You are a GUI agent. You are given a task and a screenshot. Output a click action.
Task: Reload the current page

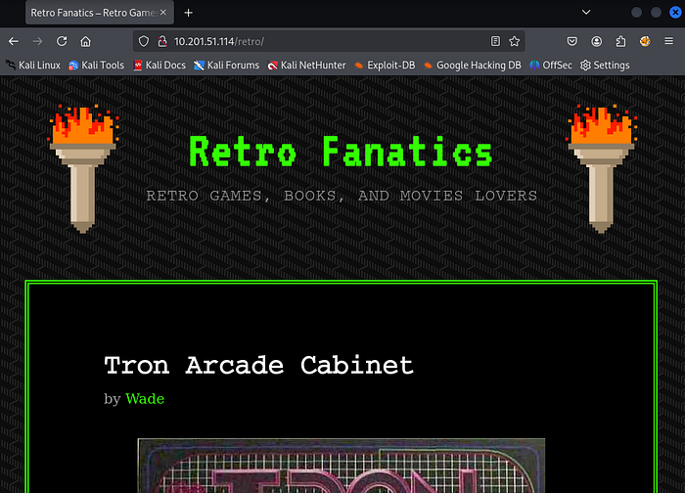pos(62,41)
